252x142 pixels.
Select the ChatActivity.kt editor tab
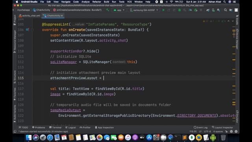click(53, 16)
